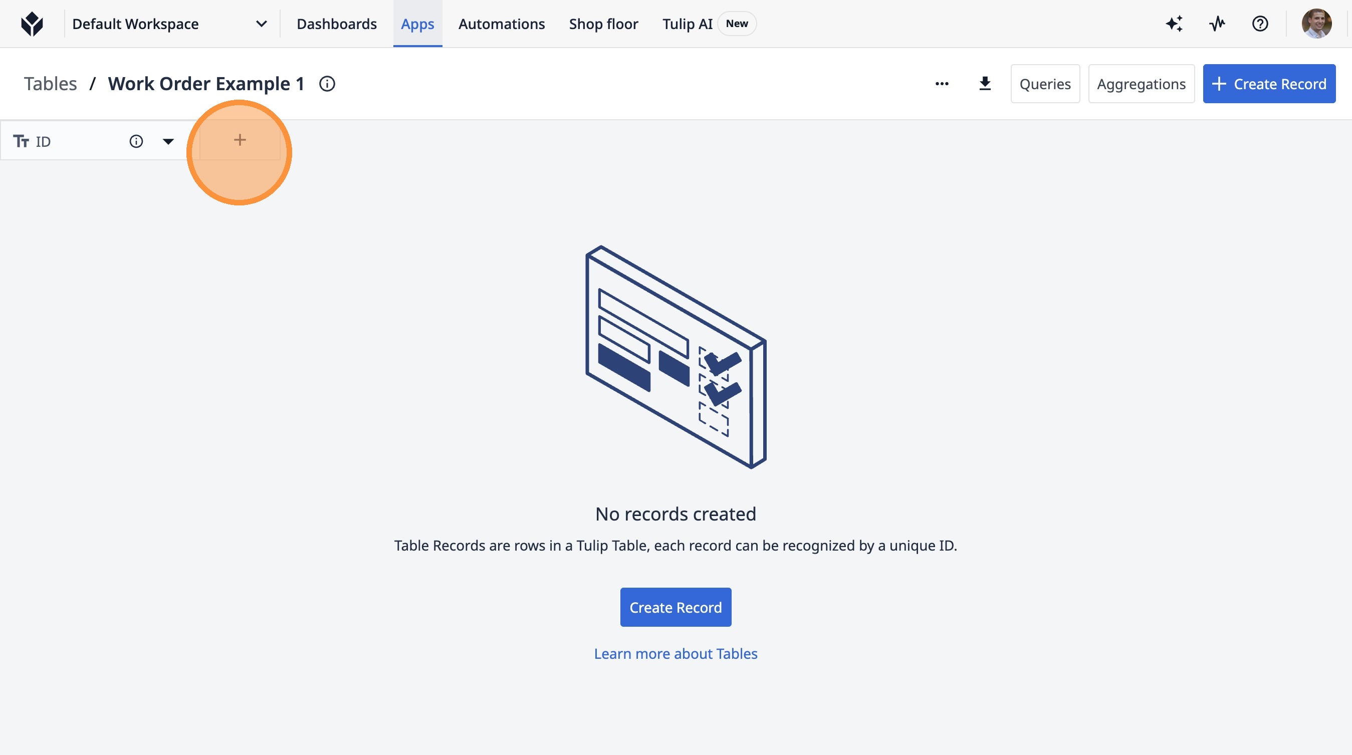
Task: Click the ID column info icon
Action: 136,141
